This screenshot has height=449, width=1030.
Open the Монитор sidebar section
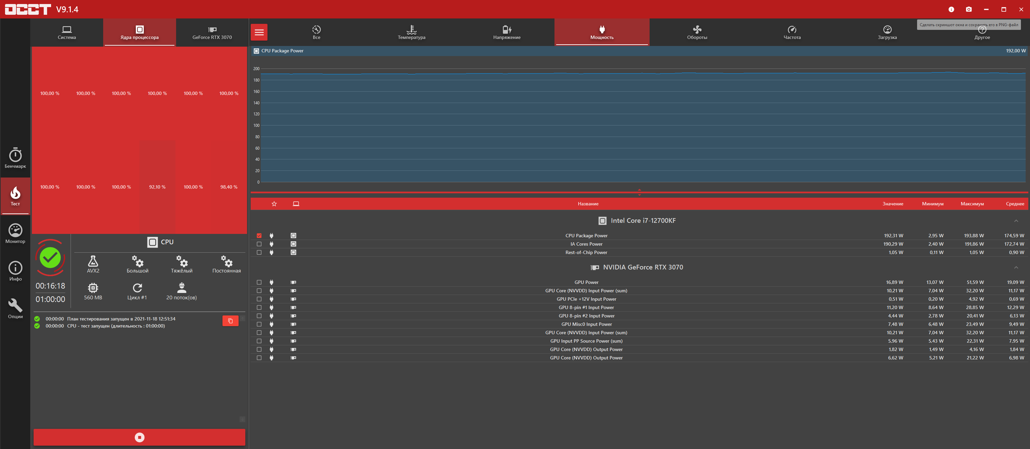click(15, 234)
